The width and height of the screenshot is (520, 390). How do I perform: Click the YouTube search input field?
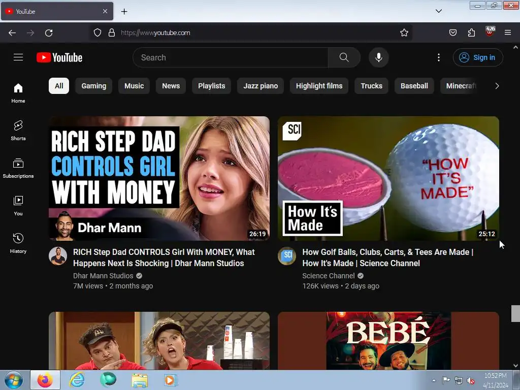tap(231, 57)
